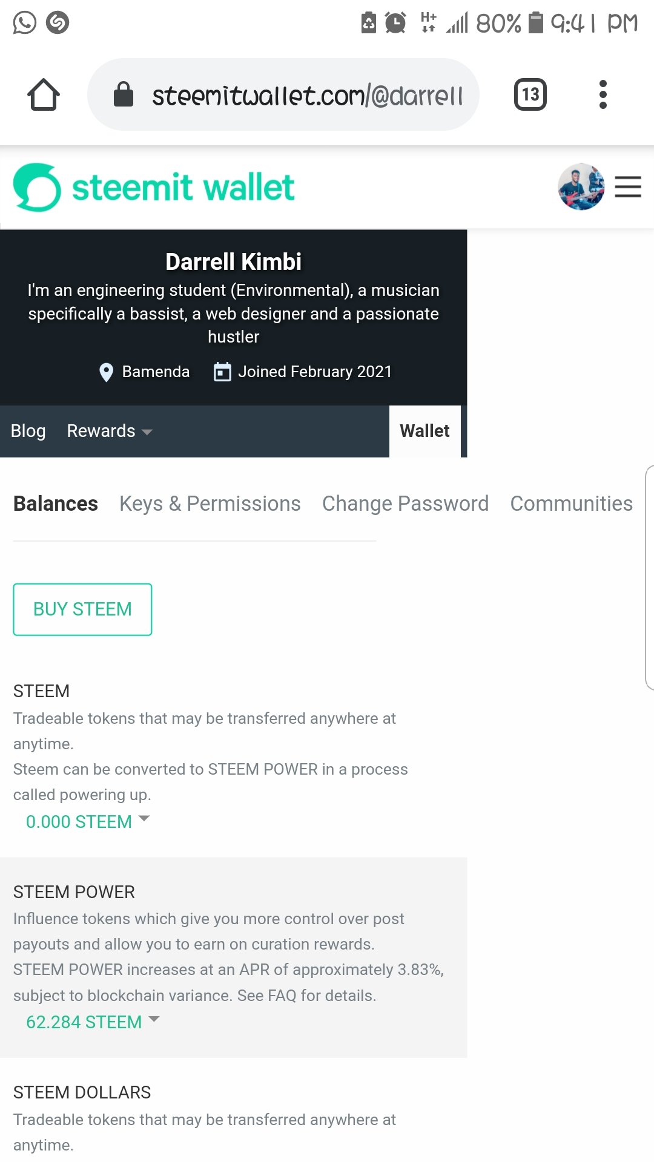Select the Wallet tab
This screenshot has width=654, height=1162.
(424, 431)
